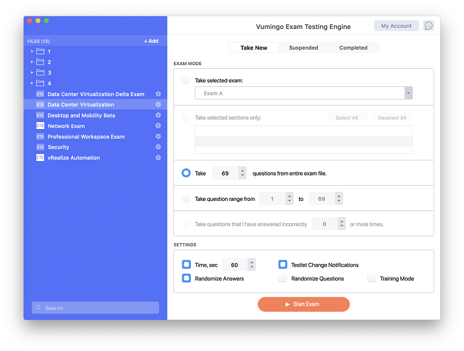Image resolution: width=464 pixels, height=351 pixels.
Task: Switch to Completed tab
Action: 353,48
